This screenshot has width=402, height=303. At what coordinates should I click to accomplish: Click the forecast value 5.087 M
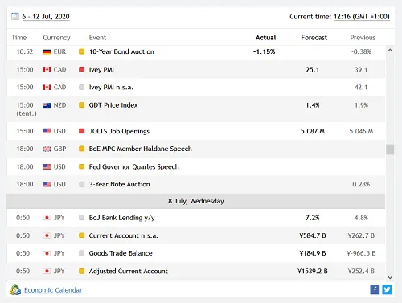click(x=313, y=131)
